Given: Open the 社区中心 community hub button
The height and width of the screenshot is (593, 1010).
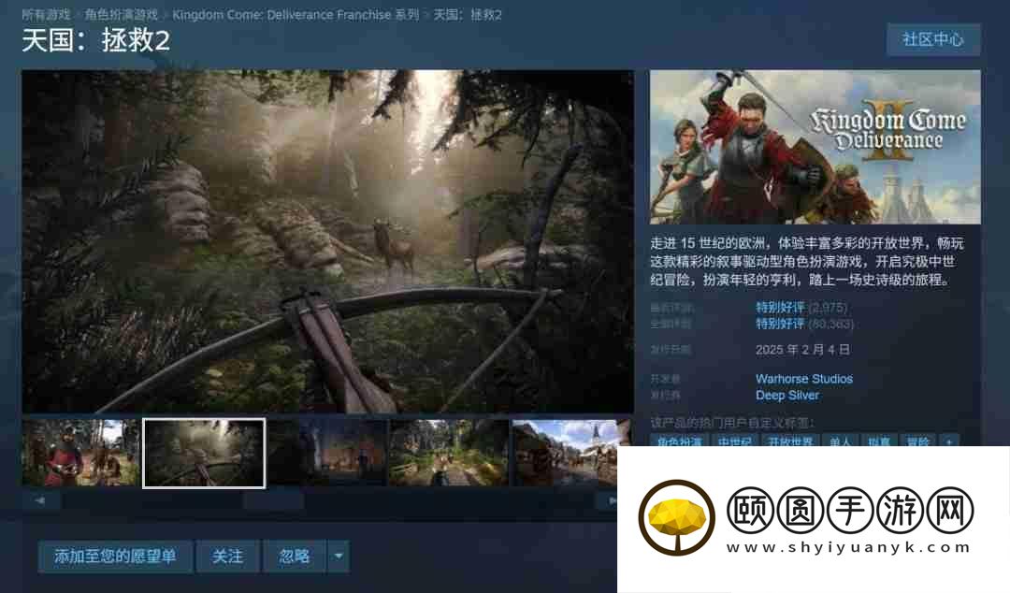Looking at the screenshot, I should click(933, 40).
